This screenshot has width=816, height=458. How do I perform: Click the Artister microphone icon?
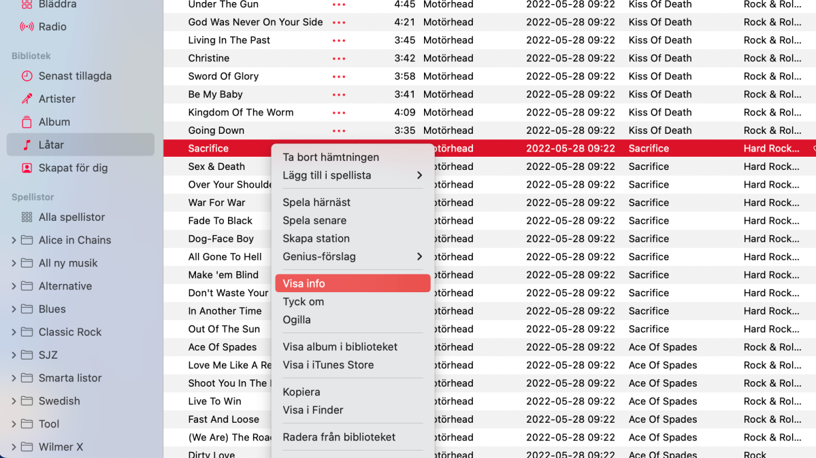[27, 99]
